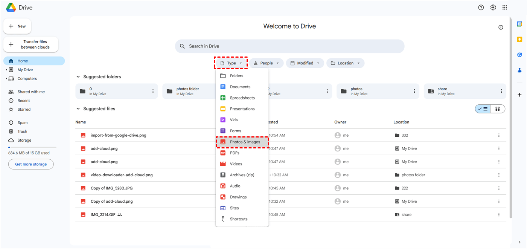
Task: Open the People filter dropdown
Action: [266, 63]
